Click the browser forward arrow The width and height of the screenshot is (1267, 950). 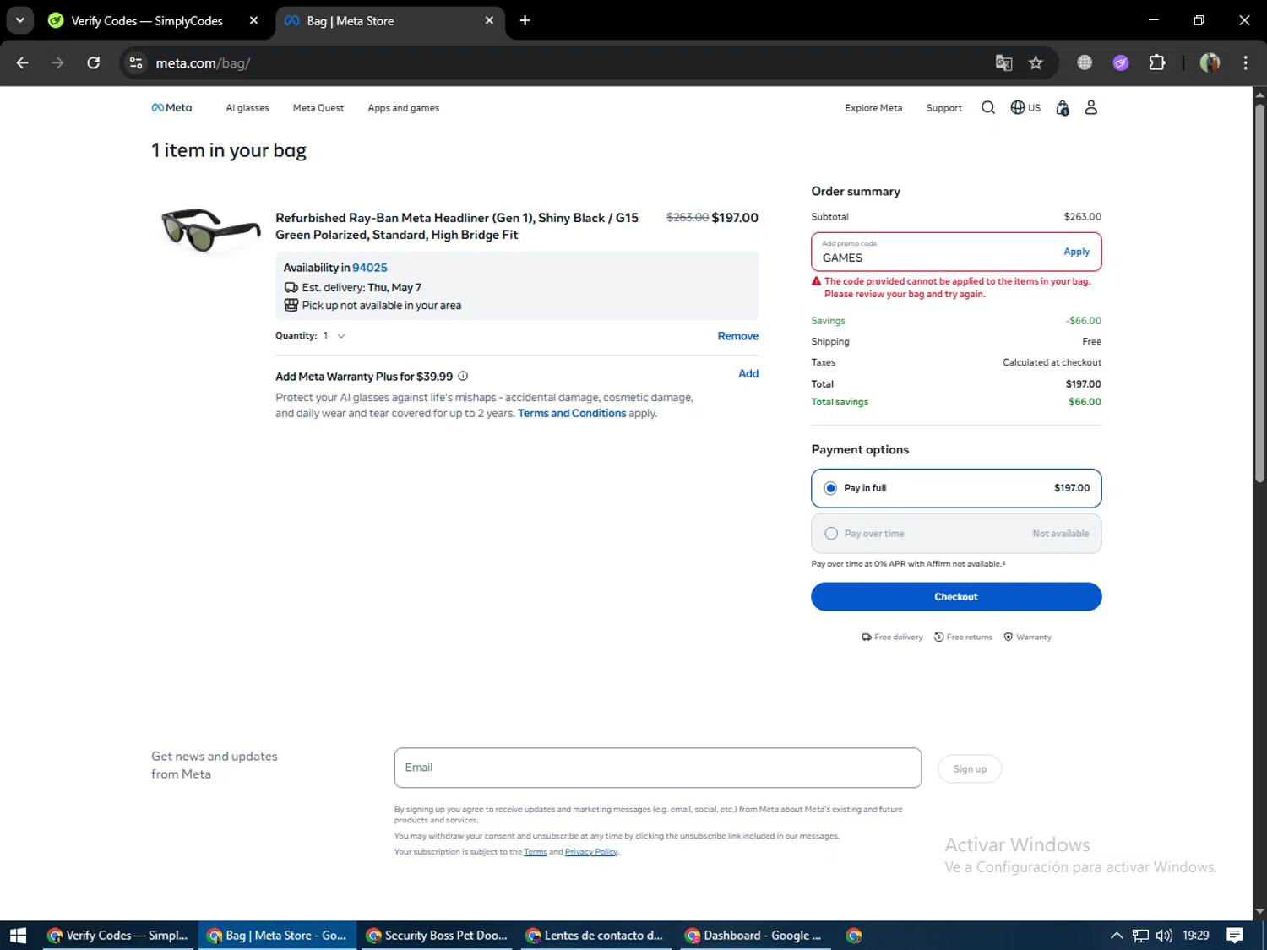[x=57, y=62]
